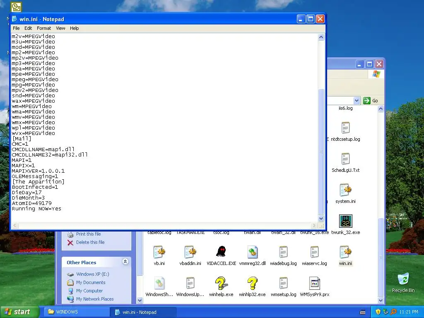This screenshot has height=318, width=424.
Task: Click the on-screen keyboard taskbar icon
Action: [363, 312]
